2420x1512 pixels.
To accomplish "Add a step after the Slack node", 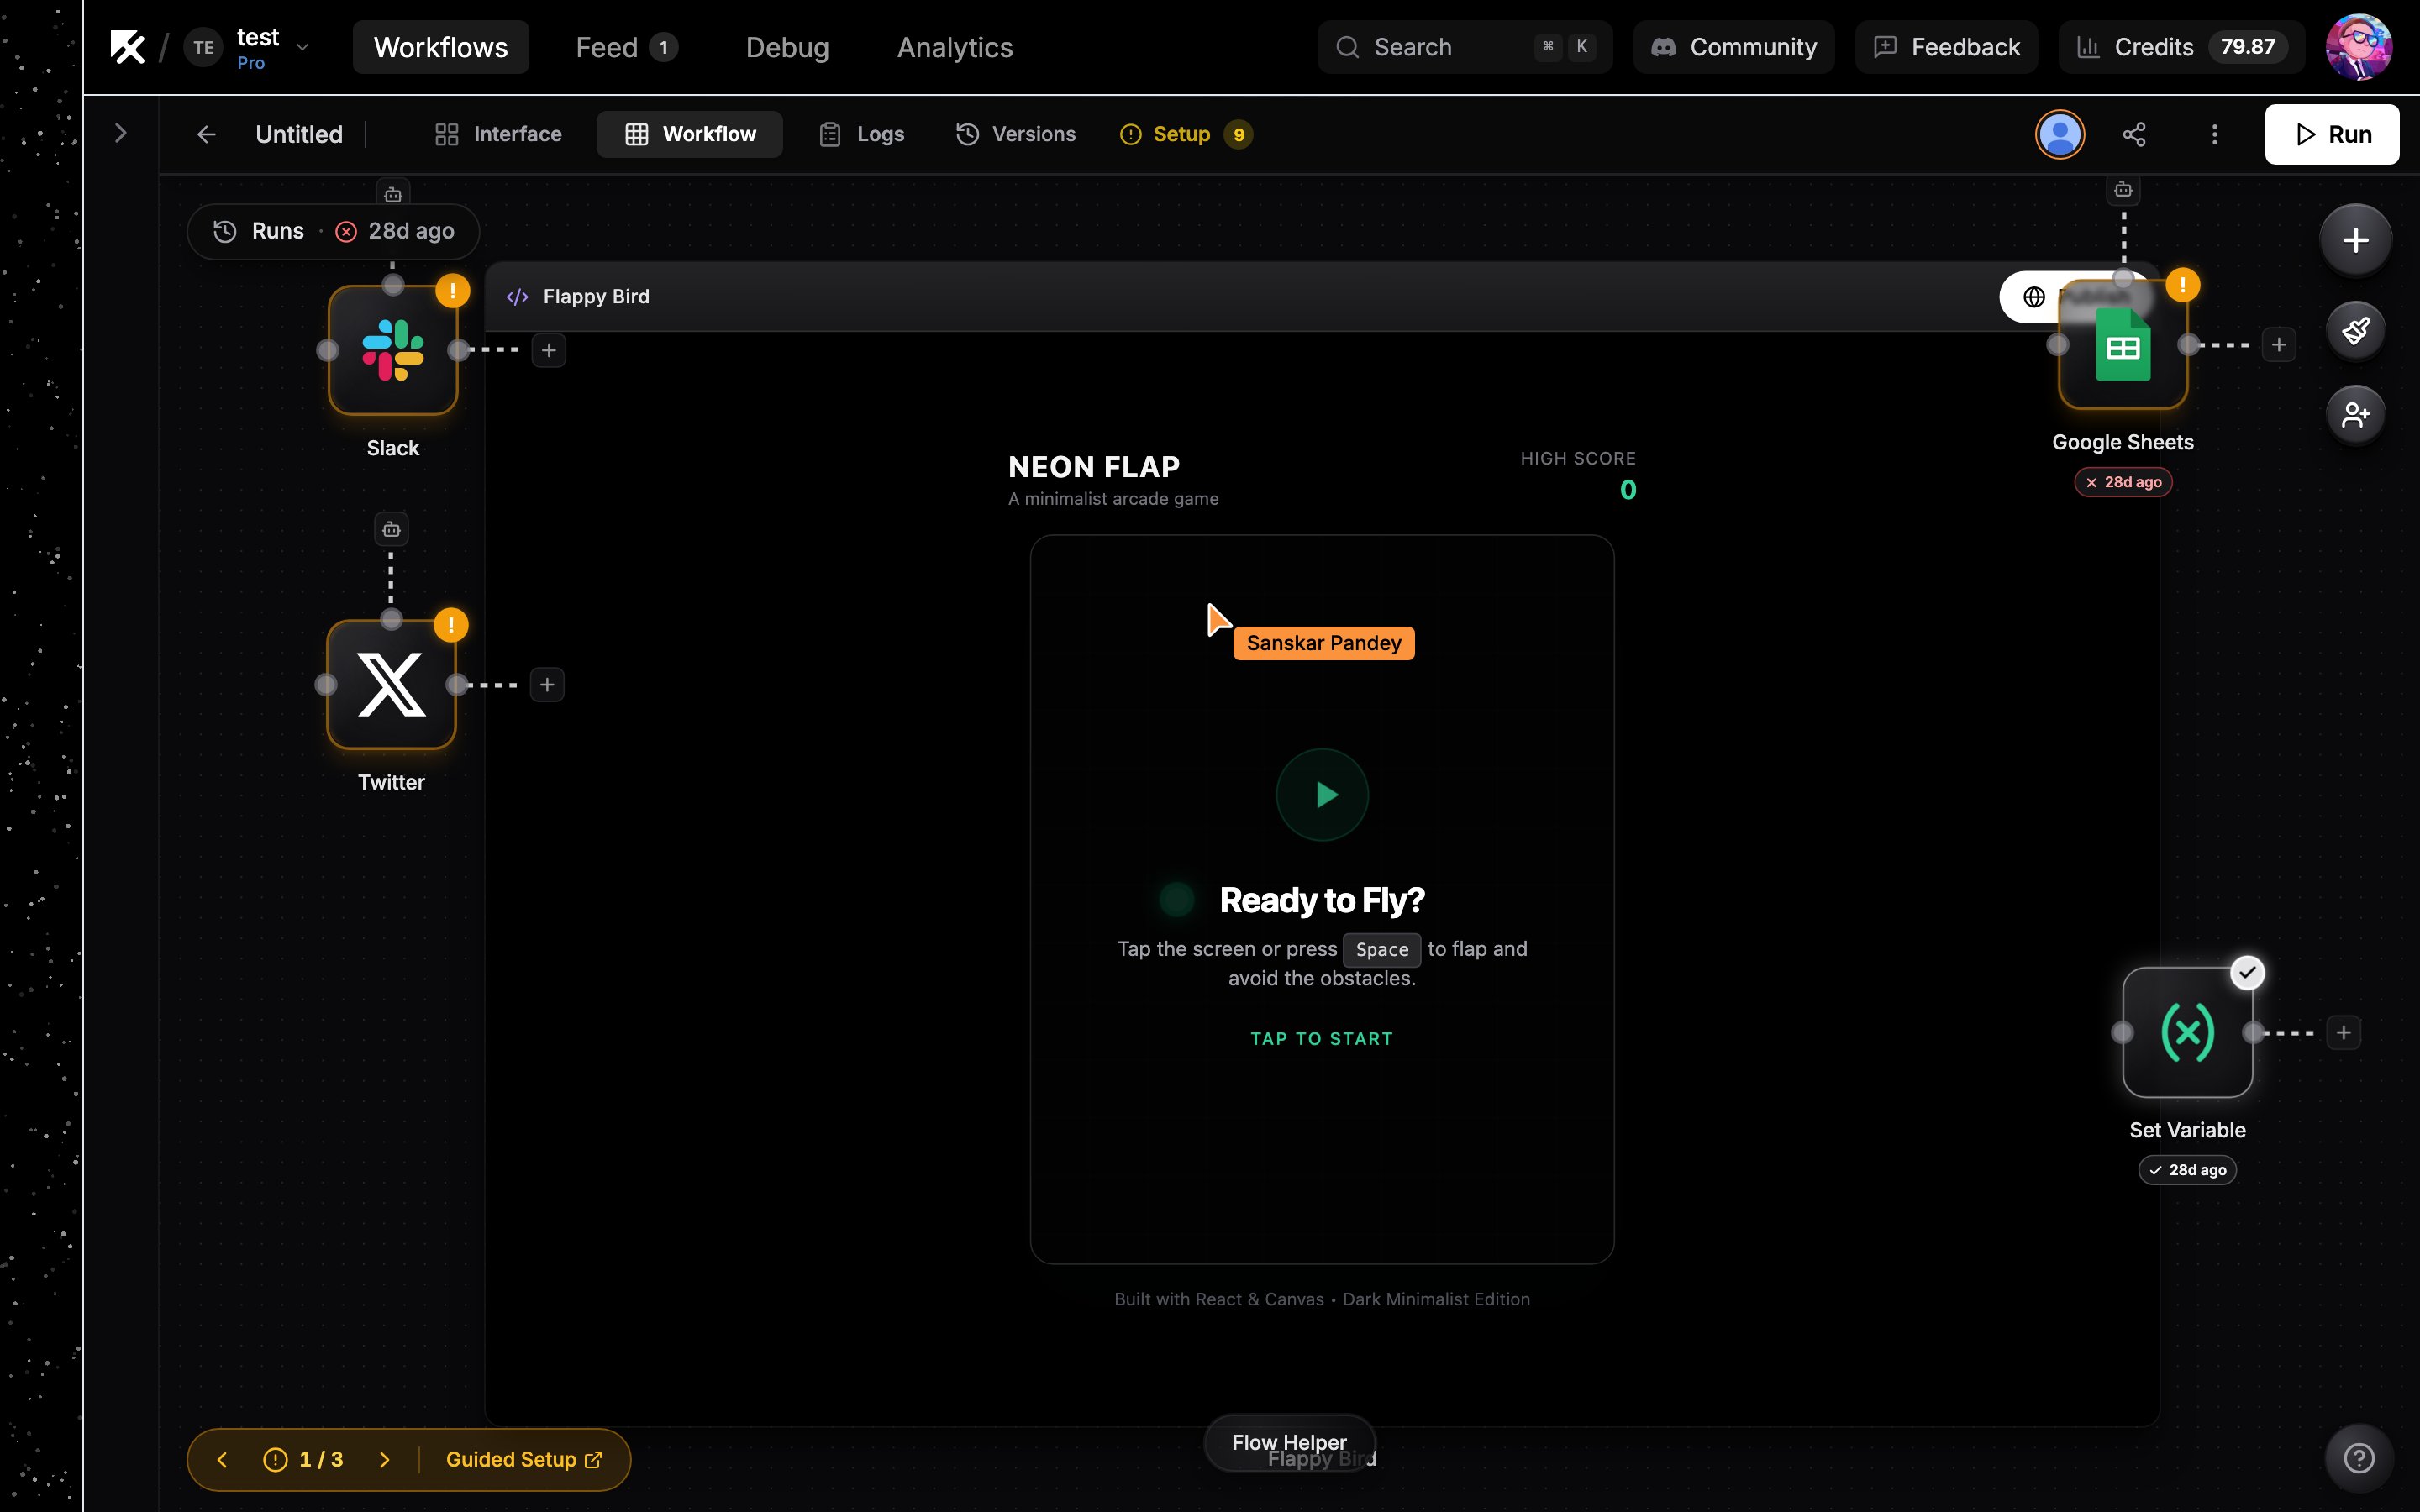I will 549,350.
